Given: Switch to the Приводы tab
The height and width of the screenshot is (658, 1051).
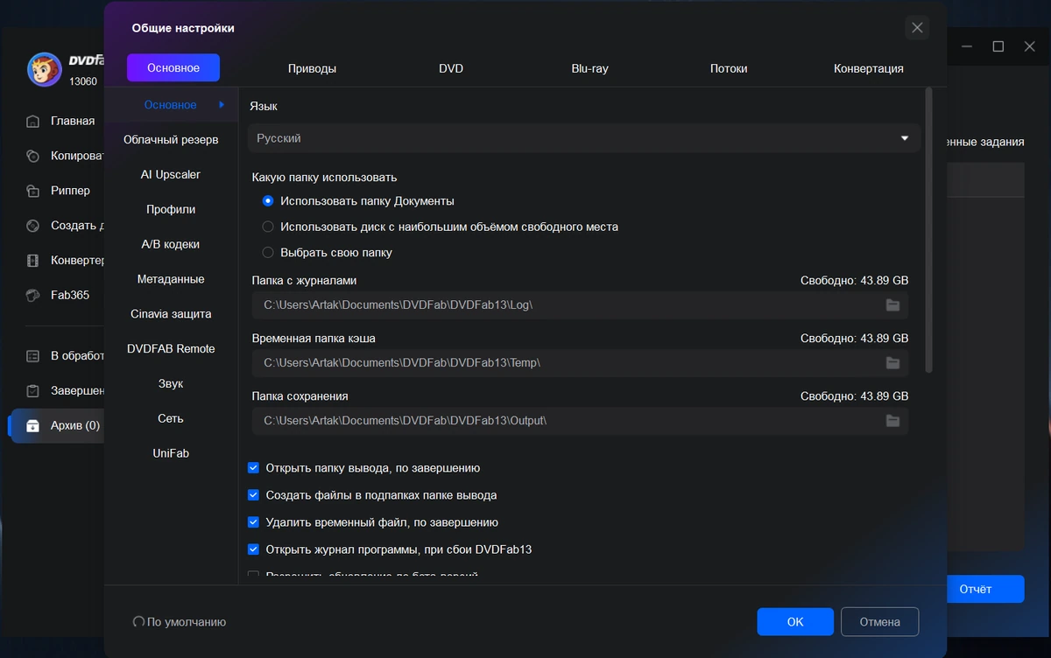Looking at the screenshot, I should [312, 68].
